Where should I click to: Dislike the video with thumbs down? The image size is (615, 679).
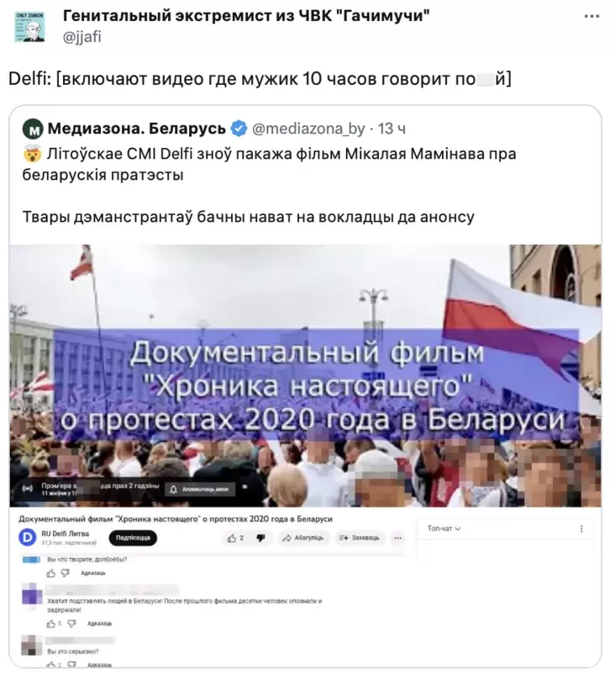(x=260, y=538)
